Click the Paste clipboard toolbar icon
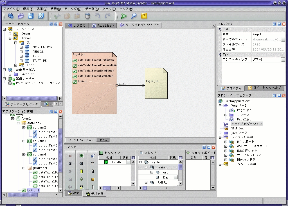Screen dimensions: 288x206 point(77,16)
